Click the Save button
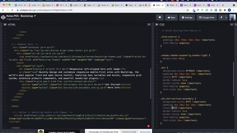The width and height of the screenshot is (237, 133). click(x=171, y=17)
